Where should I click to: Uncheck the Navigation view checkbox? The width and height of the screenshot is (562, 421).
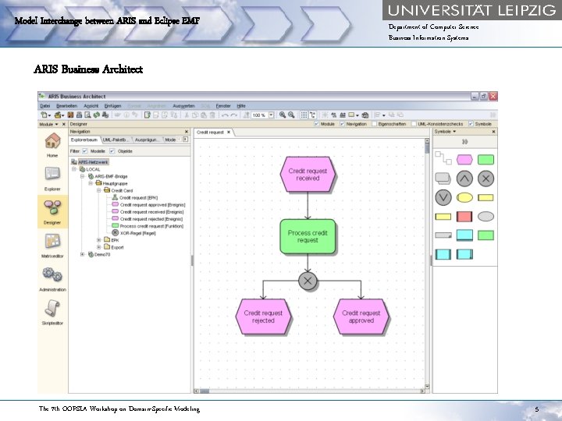[342, 124]
